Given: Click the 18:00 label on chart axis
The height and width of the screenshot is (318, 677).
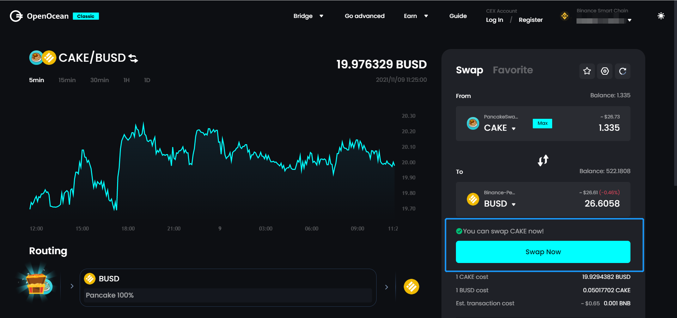Looking at the screenshot, I should [x=128, y=229].
